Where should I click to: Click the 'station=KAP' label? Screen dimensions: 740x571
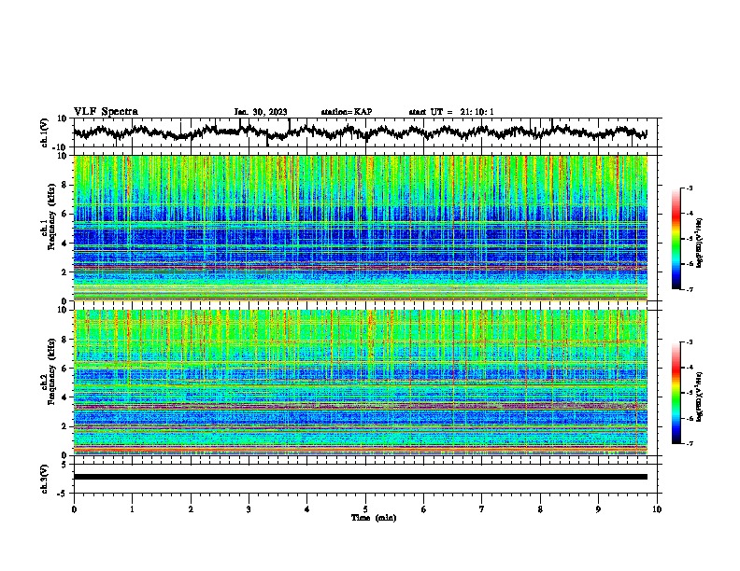click(347, 112)
